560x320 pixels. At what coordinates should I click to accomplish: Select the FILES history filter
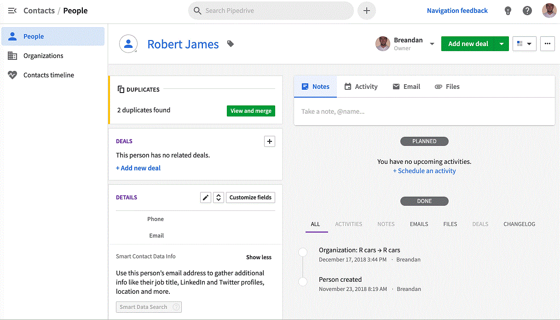point(450,224)
